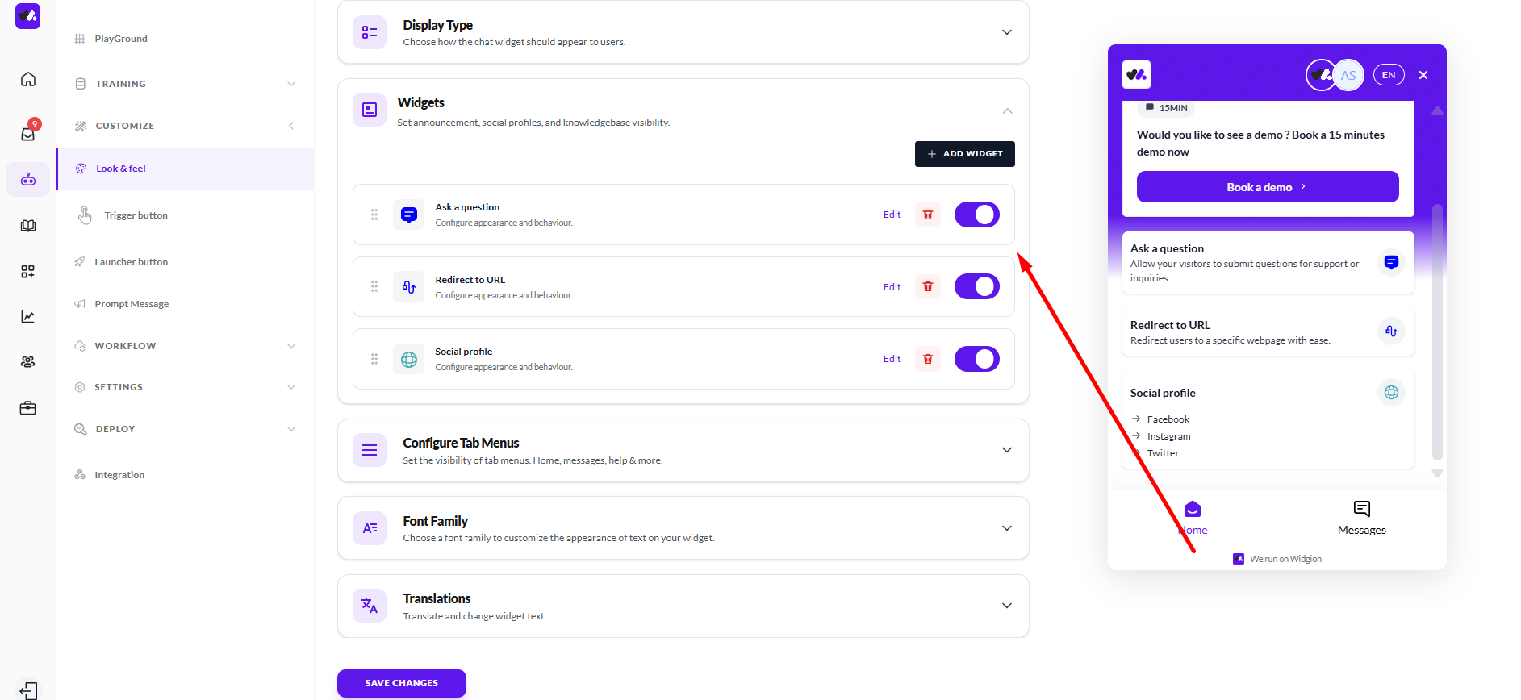Click the Save Changes button
This screenshot has width=1521, height=700.
point(401,683)
